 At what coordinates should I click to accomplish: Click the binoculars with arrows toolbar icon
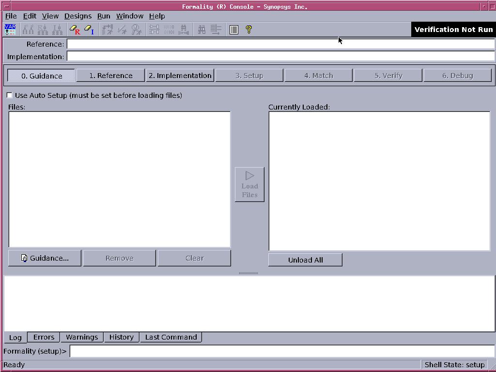click(x=184, y=30)
